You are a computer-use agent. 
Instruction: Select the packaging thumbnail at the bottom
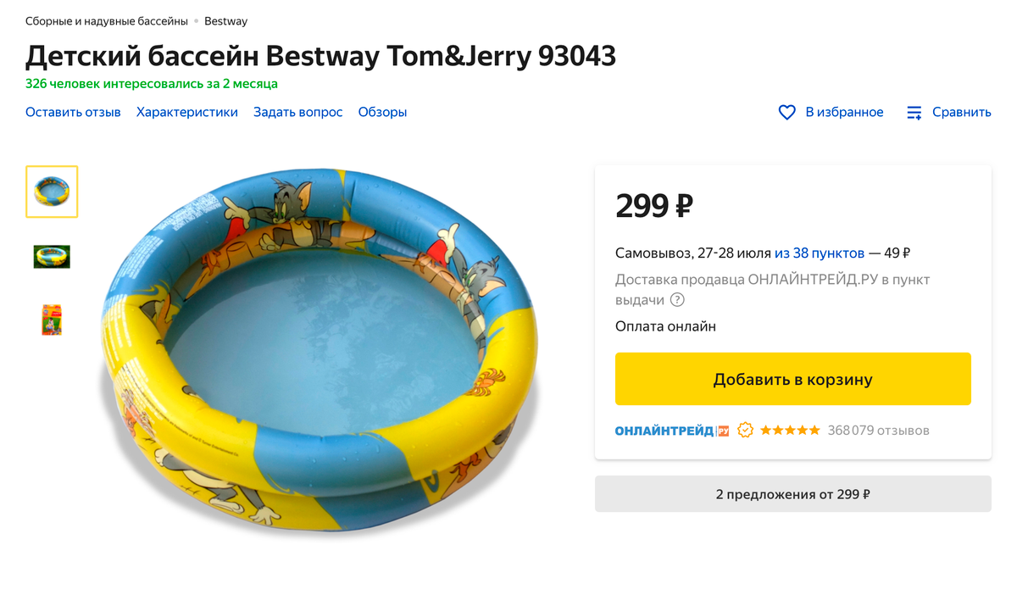pyautogui.click(x=52, y=320)
